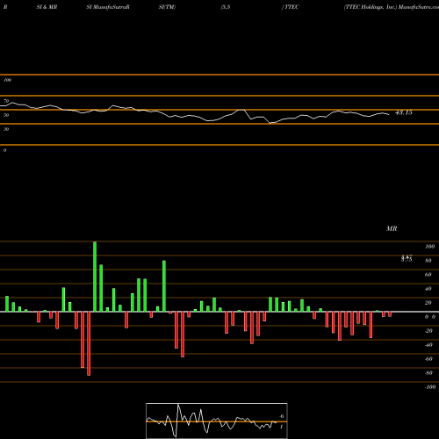Click the RSI axis label 0
The width and height of the screenshot is (439, 439).
coord(4,150)
